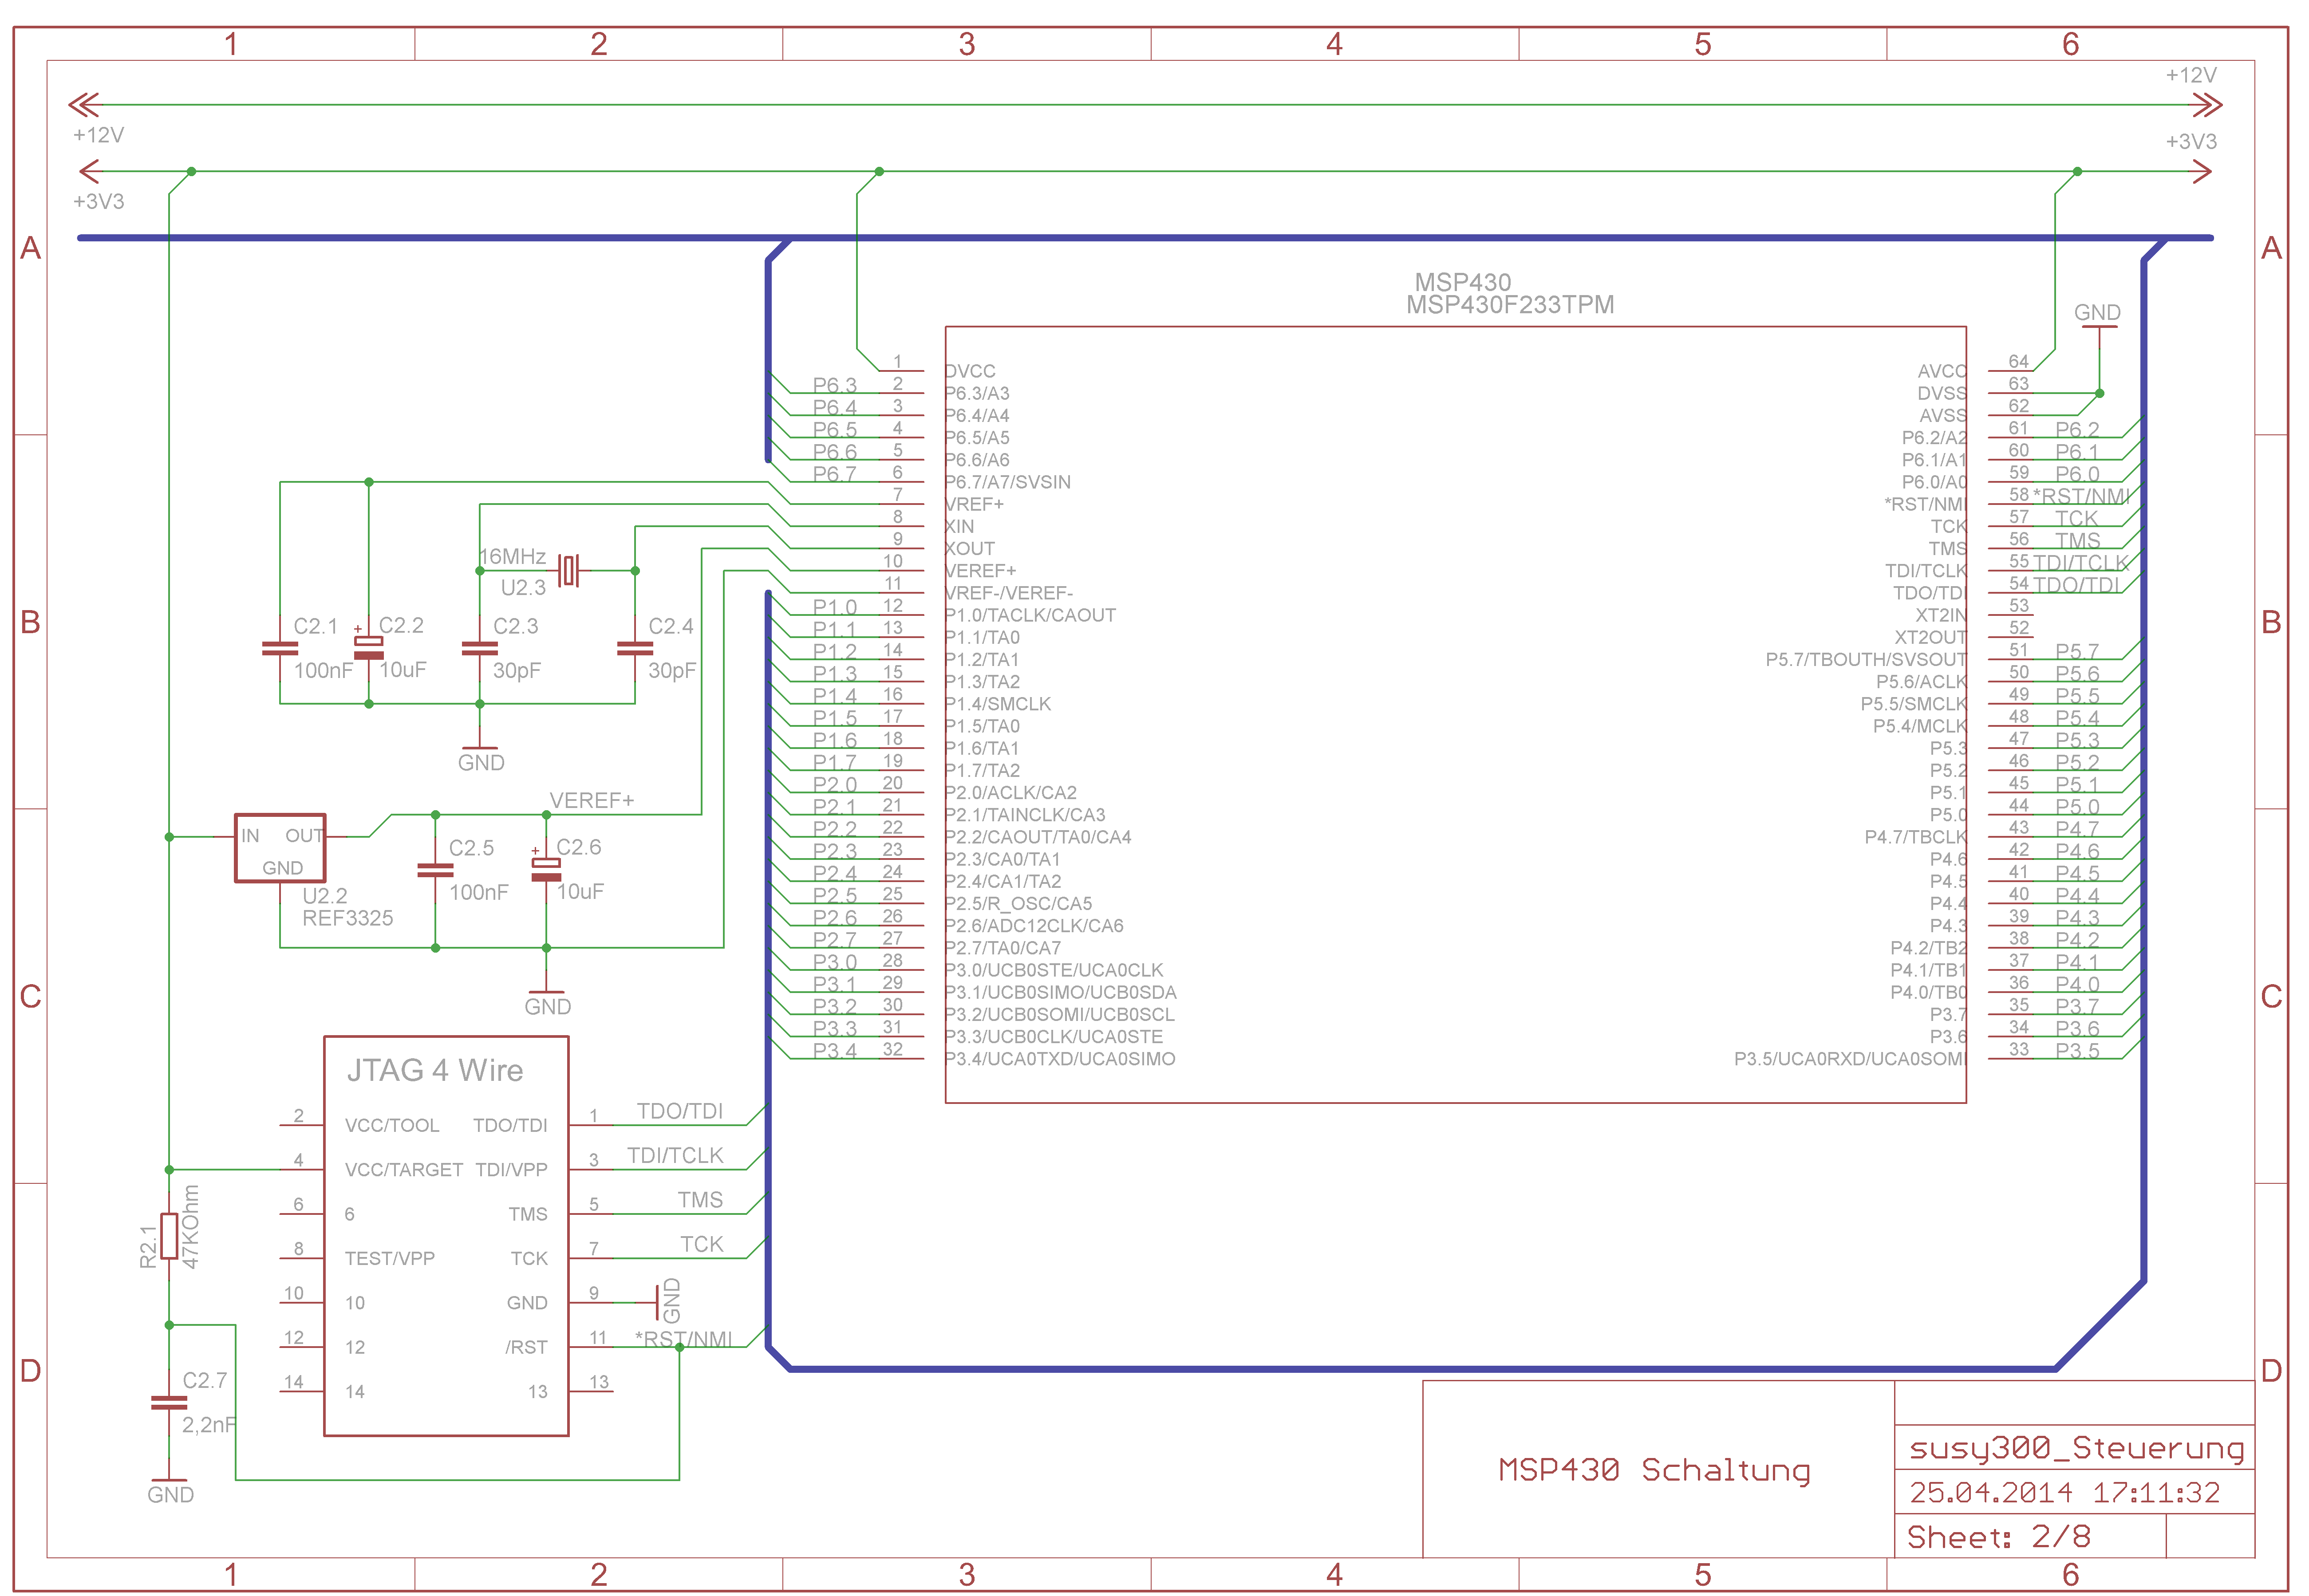Click the 100nF value next to C2.1

point(323,671)
